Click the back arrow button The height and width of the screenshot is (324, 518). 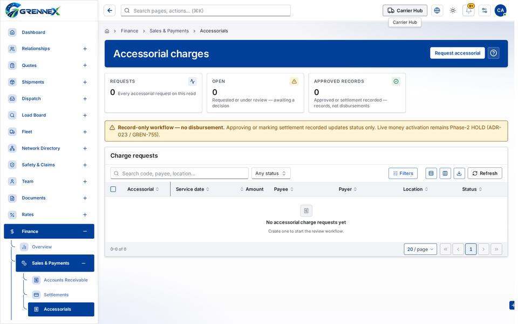tap(110, 11)
